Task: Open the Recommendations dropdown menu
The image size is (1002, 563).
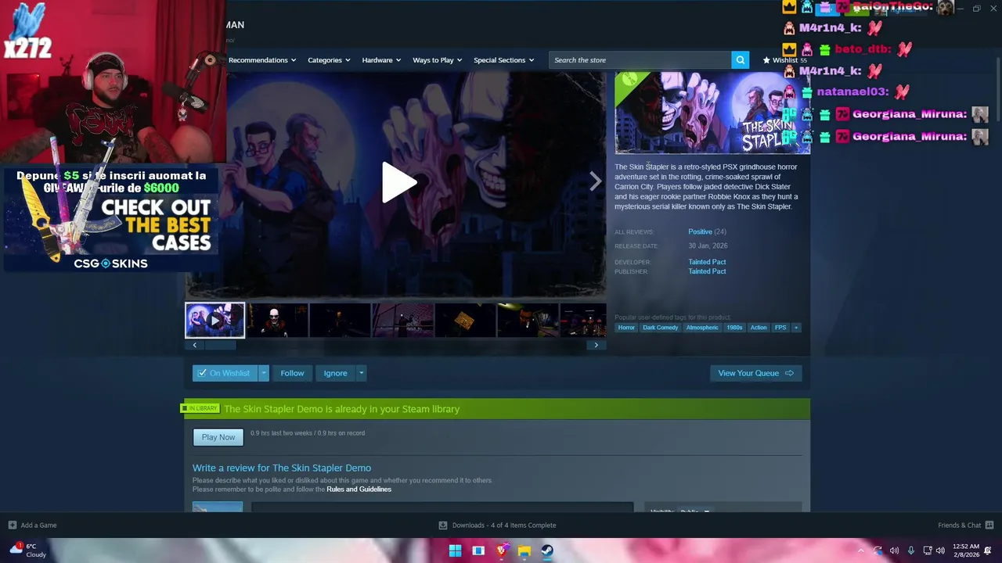Action: (x=262, y=60)
